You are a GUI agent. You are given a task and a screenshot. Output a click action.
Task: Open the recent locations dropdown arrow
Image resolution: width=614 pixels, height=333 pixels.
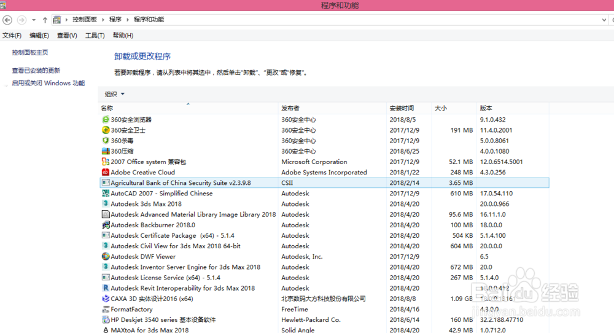pyautogui.click(x=34, y=20)
